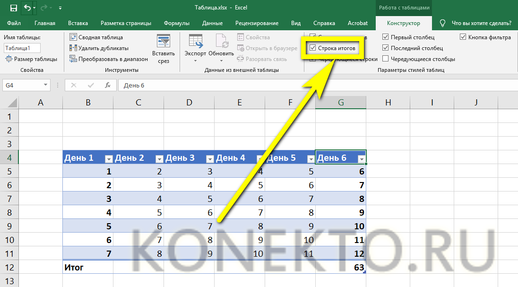Open the День 1 filter dropdown
The height and width of the screenshot is (287, 518).
pos(108,159)
